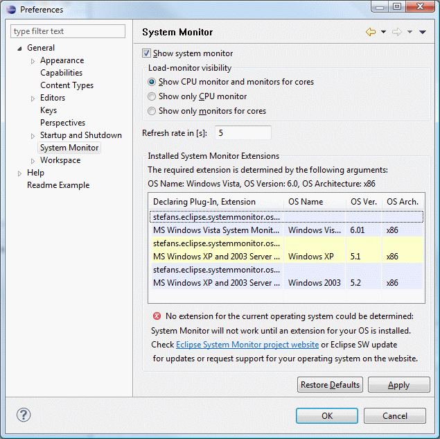Expand the Startup and Shutdown node

[33, 136]
